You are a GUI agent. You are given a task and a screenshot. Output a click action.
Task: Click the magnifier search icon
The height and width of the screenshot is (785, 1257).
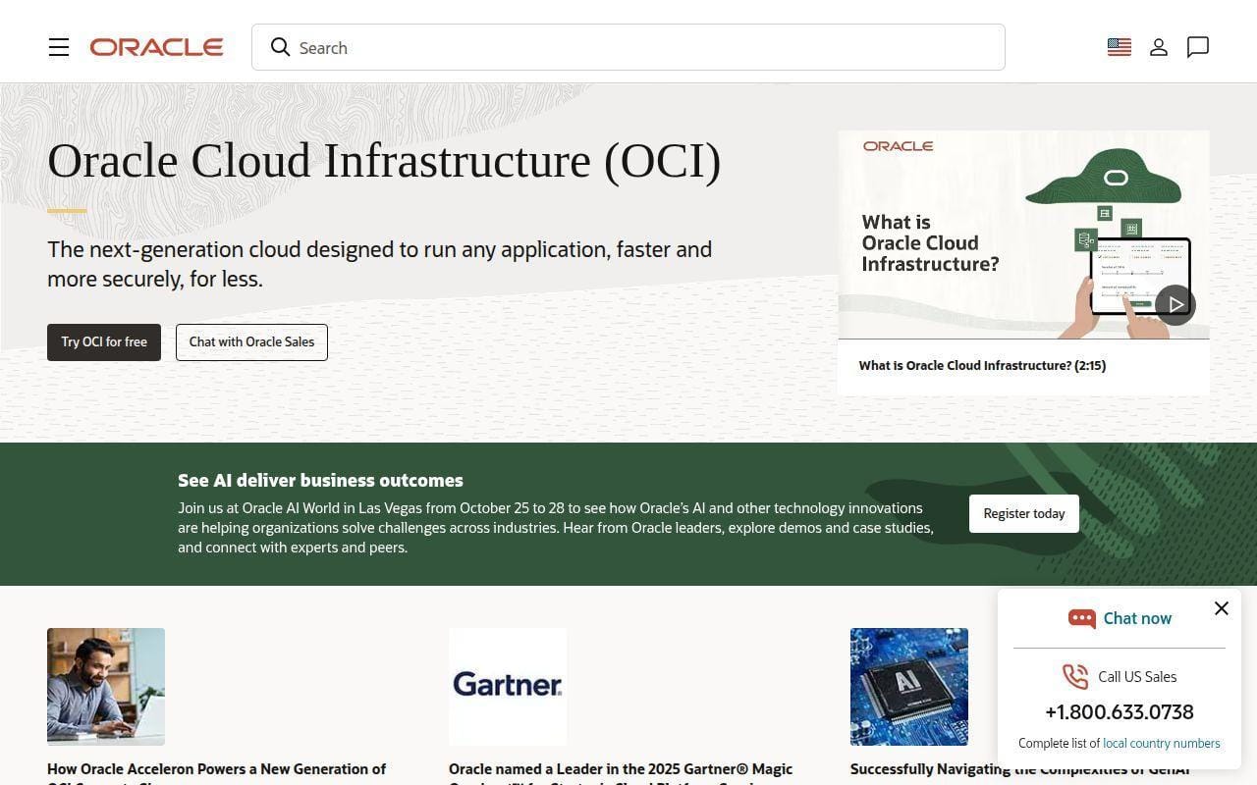(x=281, y=47)
